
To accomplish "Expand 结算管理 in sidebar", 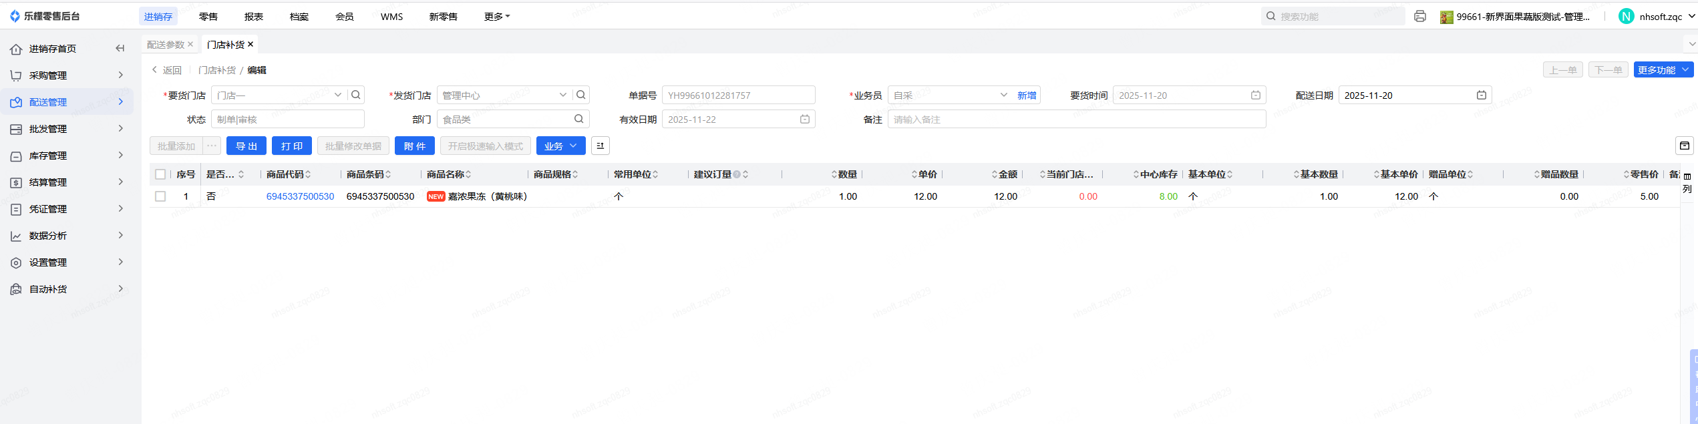I will tap(120, 182).
